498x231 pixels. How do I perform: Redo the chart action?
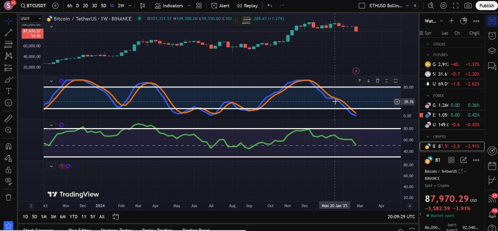click(282, 6)
